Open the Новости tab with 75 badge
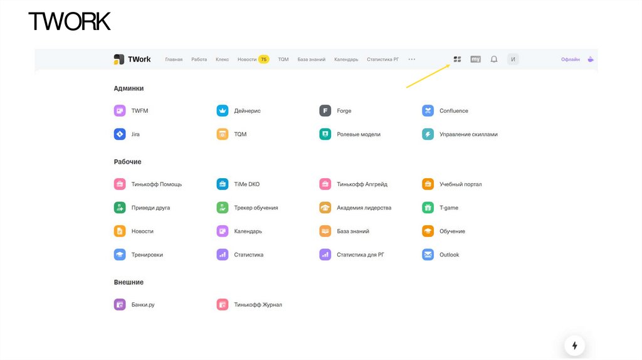 tap(253, 60)
